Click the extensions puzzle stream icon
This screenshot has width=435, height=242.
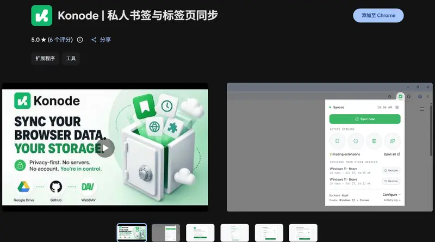[x=392, y=141]
